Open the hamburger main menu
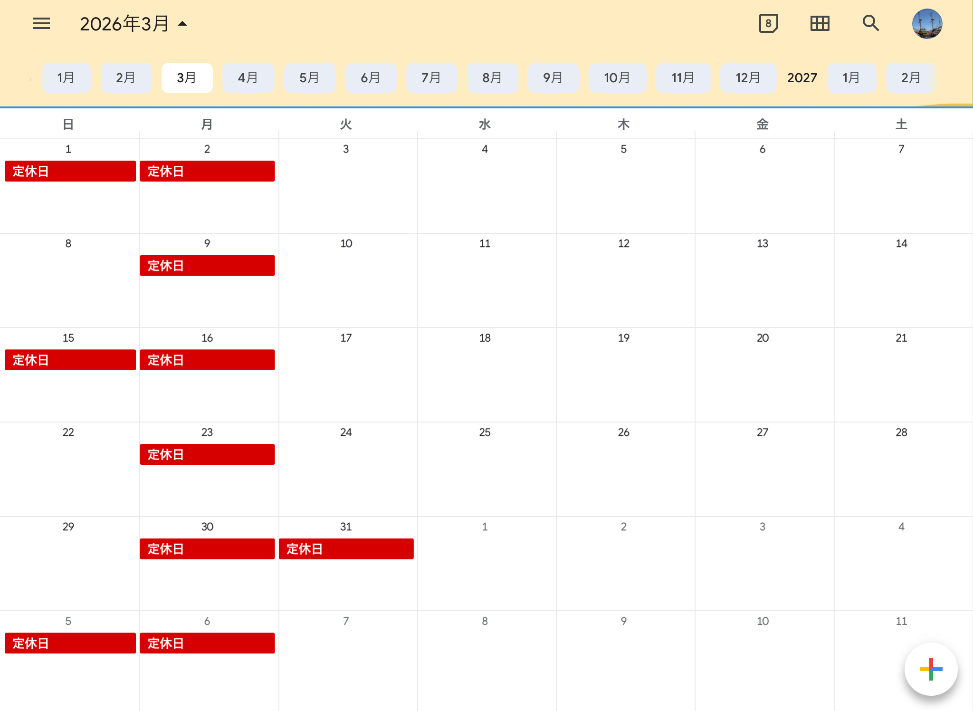 (x=41, y=23)
